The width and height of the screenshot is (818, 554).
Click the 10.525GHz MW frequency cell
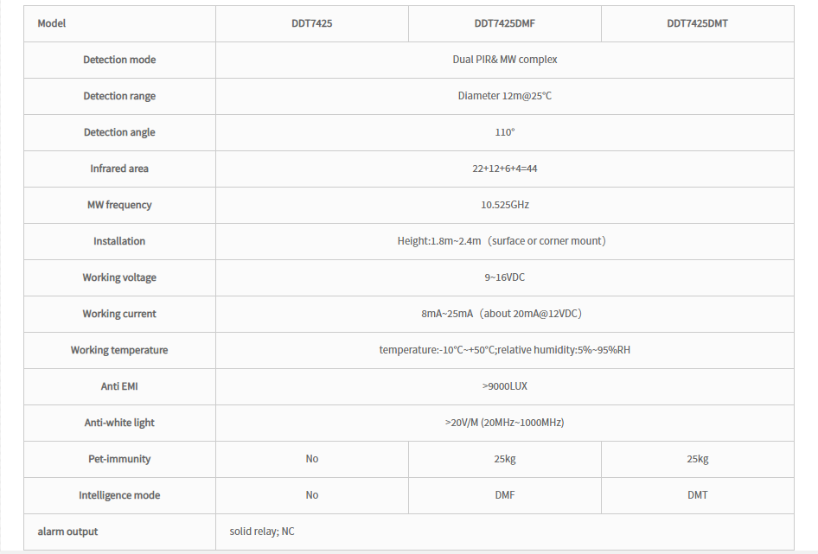(504, 205)
